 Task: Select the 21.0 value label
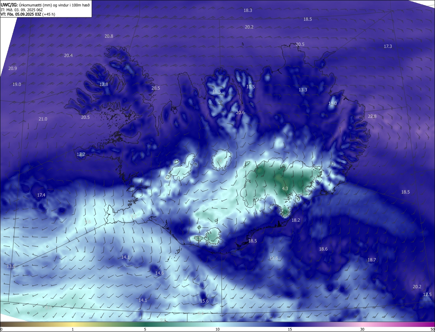point(43,119)
